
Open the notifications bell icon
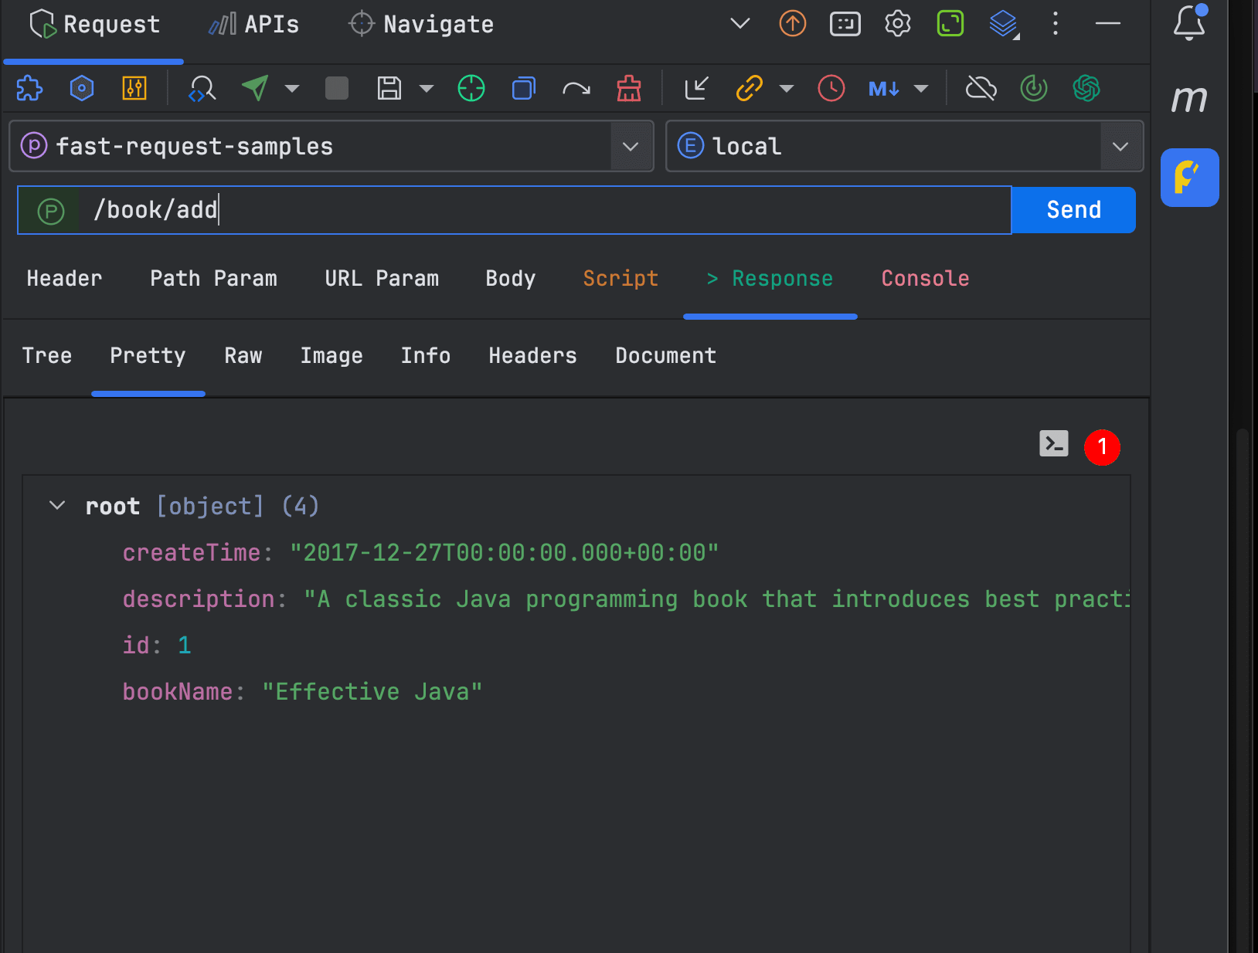(1190, 22)
